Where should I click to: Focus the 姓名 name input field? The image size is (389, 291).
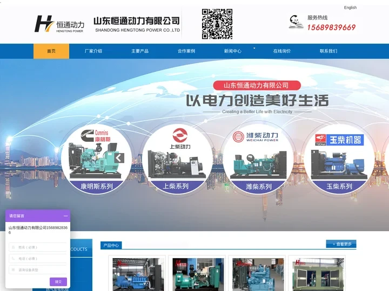[x=38, y=247]
